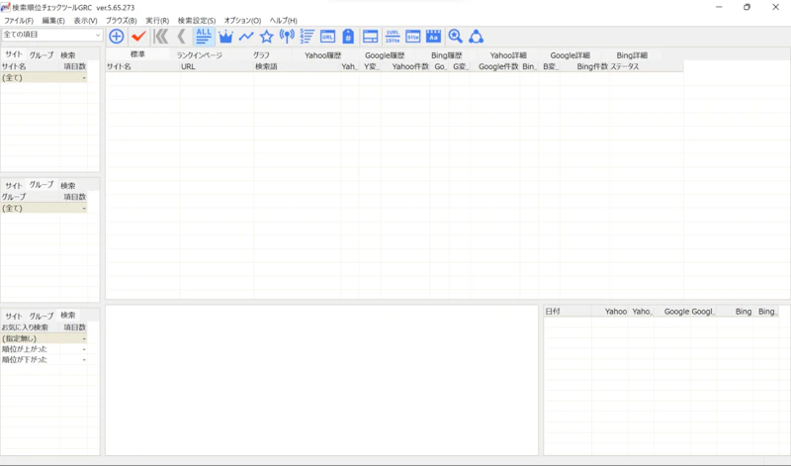Select the 順位が上がった row
Image resolution: width=791 pixels, height=466 pixels.
[x=44, y=349]
